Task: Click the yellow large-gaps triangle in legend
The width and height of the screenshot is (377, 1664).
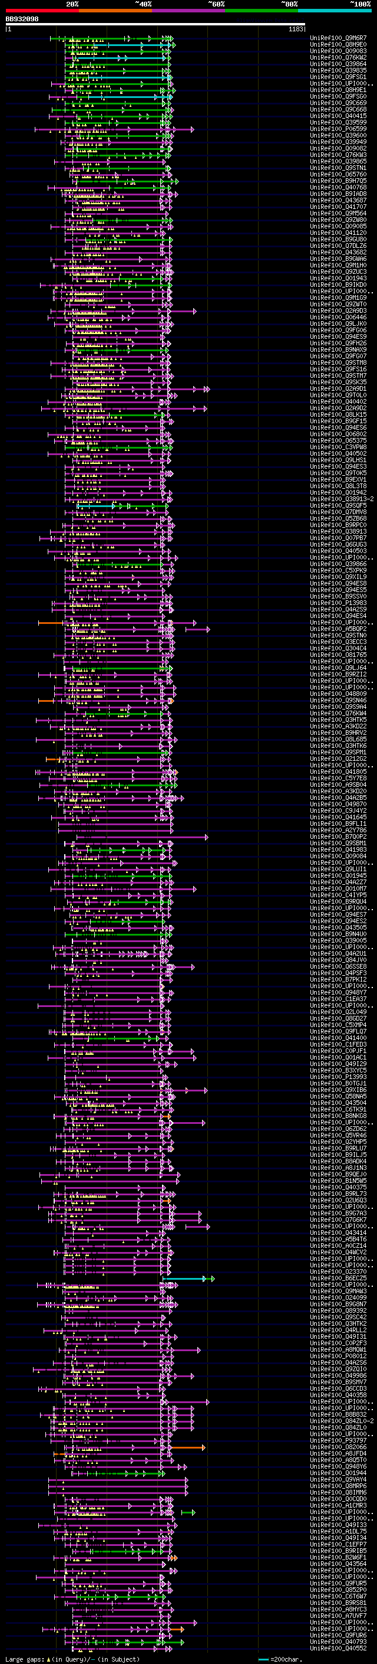Action: (x=49, y=1659)
